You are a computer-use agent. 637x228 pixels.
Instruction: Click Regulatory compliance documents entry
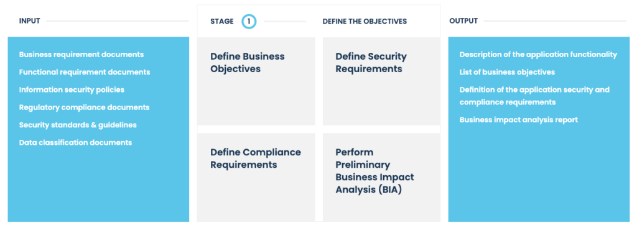[x=84, y=107]
